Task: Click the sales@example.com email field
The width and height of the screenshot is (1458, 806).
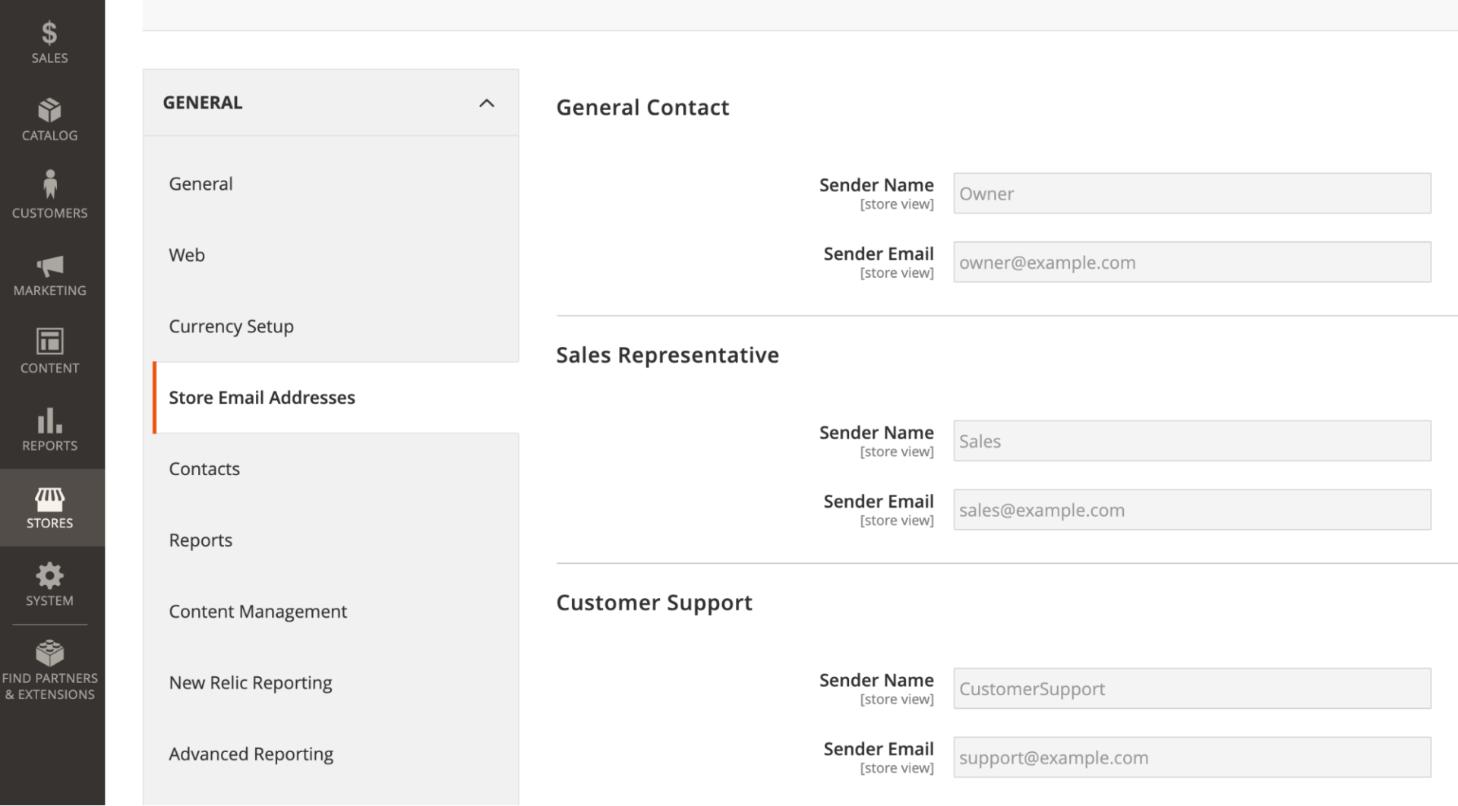Action: click(x=1191, y=509)
